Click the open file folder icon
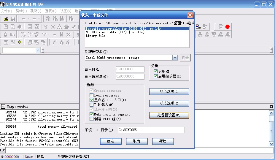 pyautogui.click(x=6, y=19)
